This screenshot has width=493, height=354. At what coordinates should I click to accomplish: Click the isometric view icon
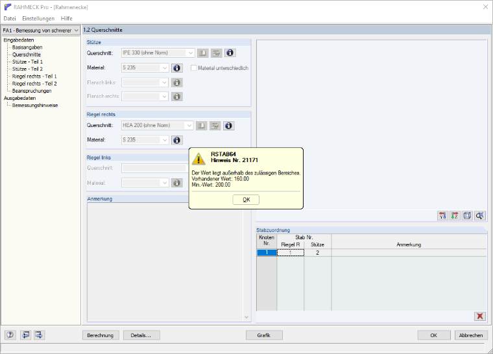pyautogui.click(x=468, y=216)
